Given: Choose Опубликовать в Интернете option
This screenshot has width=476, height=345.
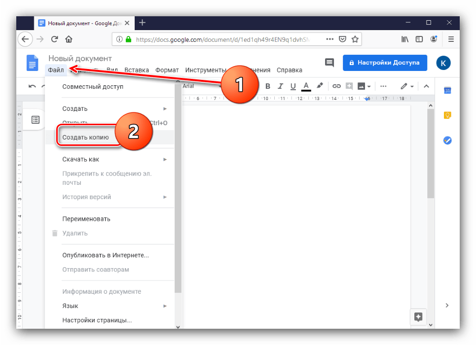Looking at the screenshot, I should pos(110,255).
